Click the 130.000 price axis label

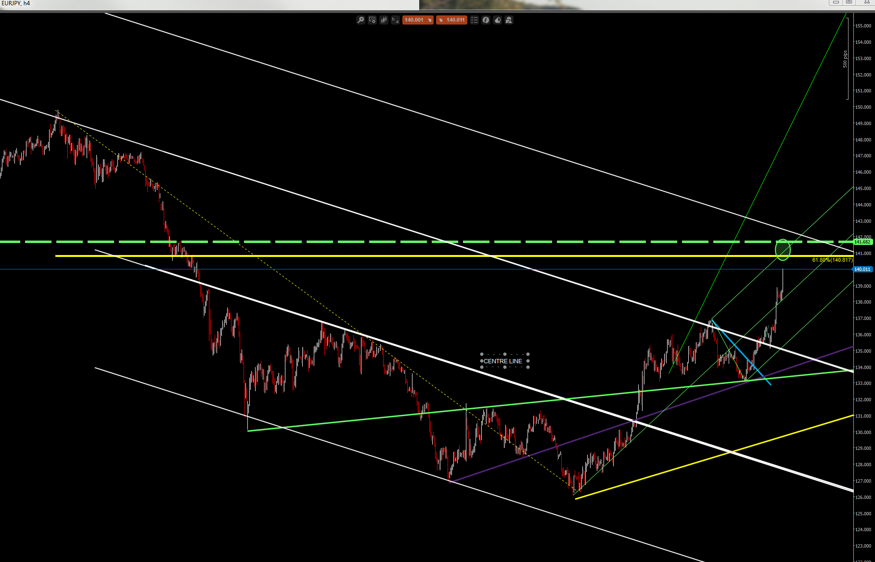[863, 433]
